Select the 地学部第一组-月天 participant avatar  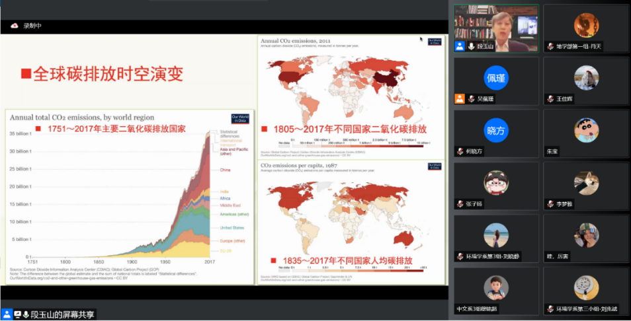(x=586, y=25)
